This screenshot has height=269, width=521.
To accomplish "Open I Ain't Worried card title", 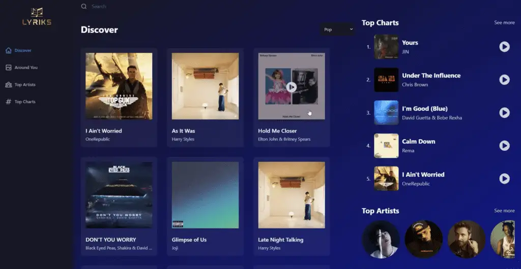I will coord(104,131).
